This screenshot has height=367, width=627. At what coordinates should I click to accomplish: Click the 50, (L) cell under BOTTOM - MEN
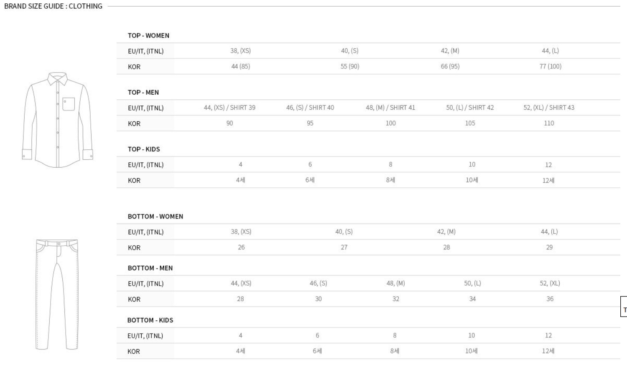click(x=472, y=283)
